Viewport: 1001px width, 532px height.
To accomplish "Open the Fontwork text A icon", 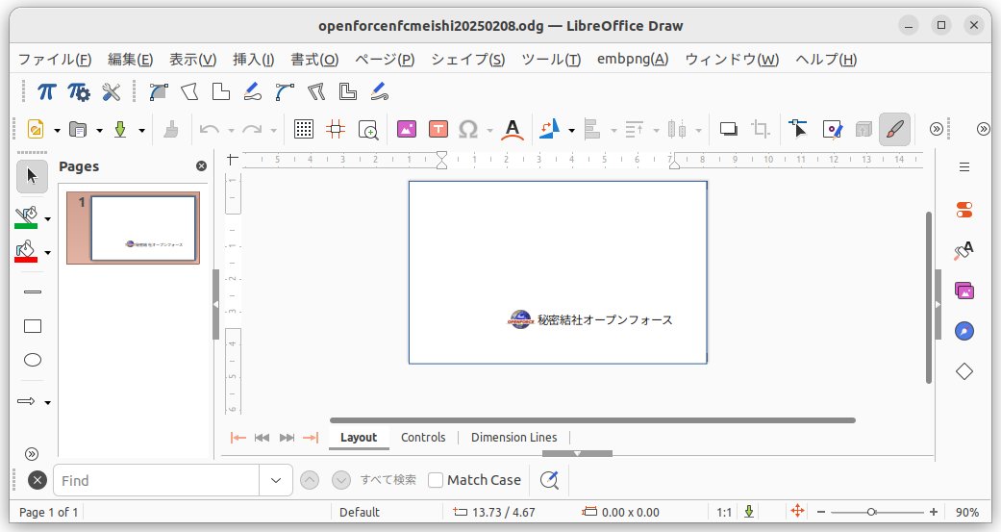I will [512, 130].
